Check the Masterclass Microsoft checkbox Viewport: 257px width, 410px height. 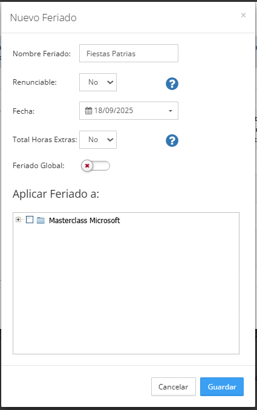coord(30,220)
